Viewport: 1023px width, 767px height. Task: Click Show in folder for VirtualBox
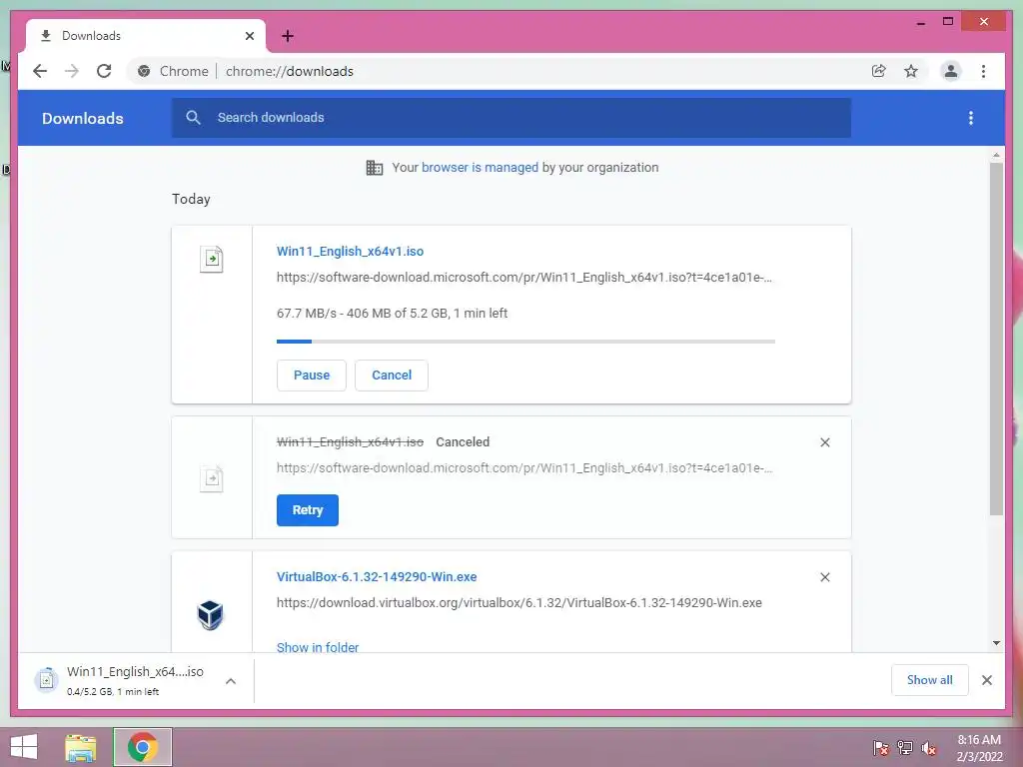click(318, 647)
